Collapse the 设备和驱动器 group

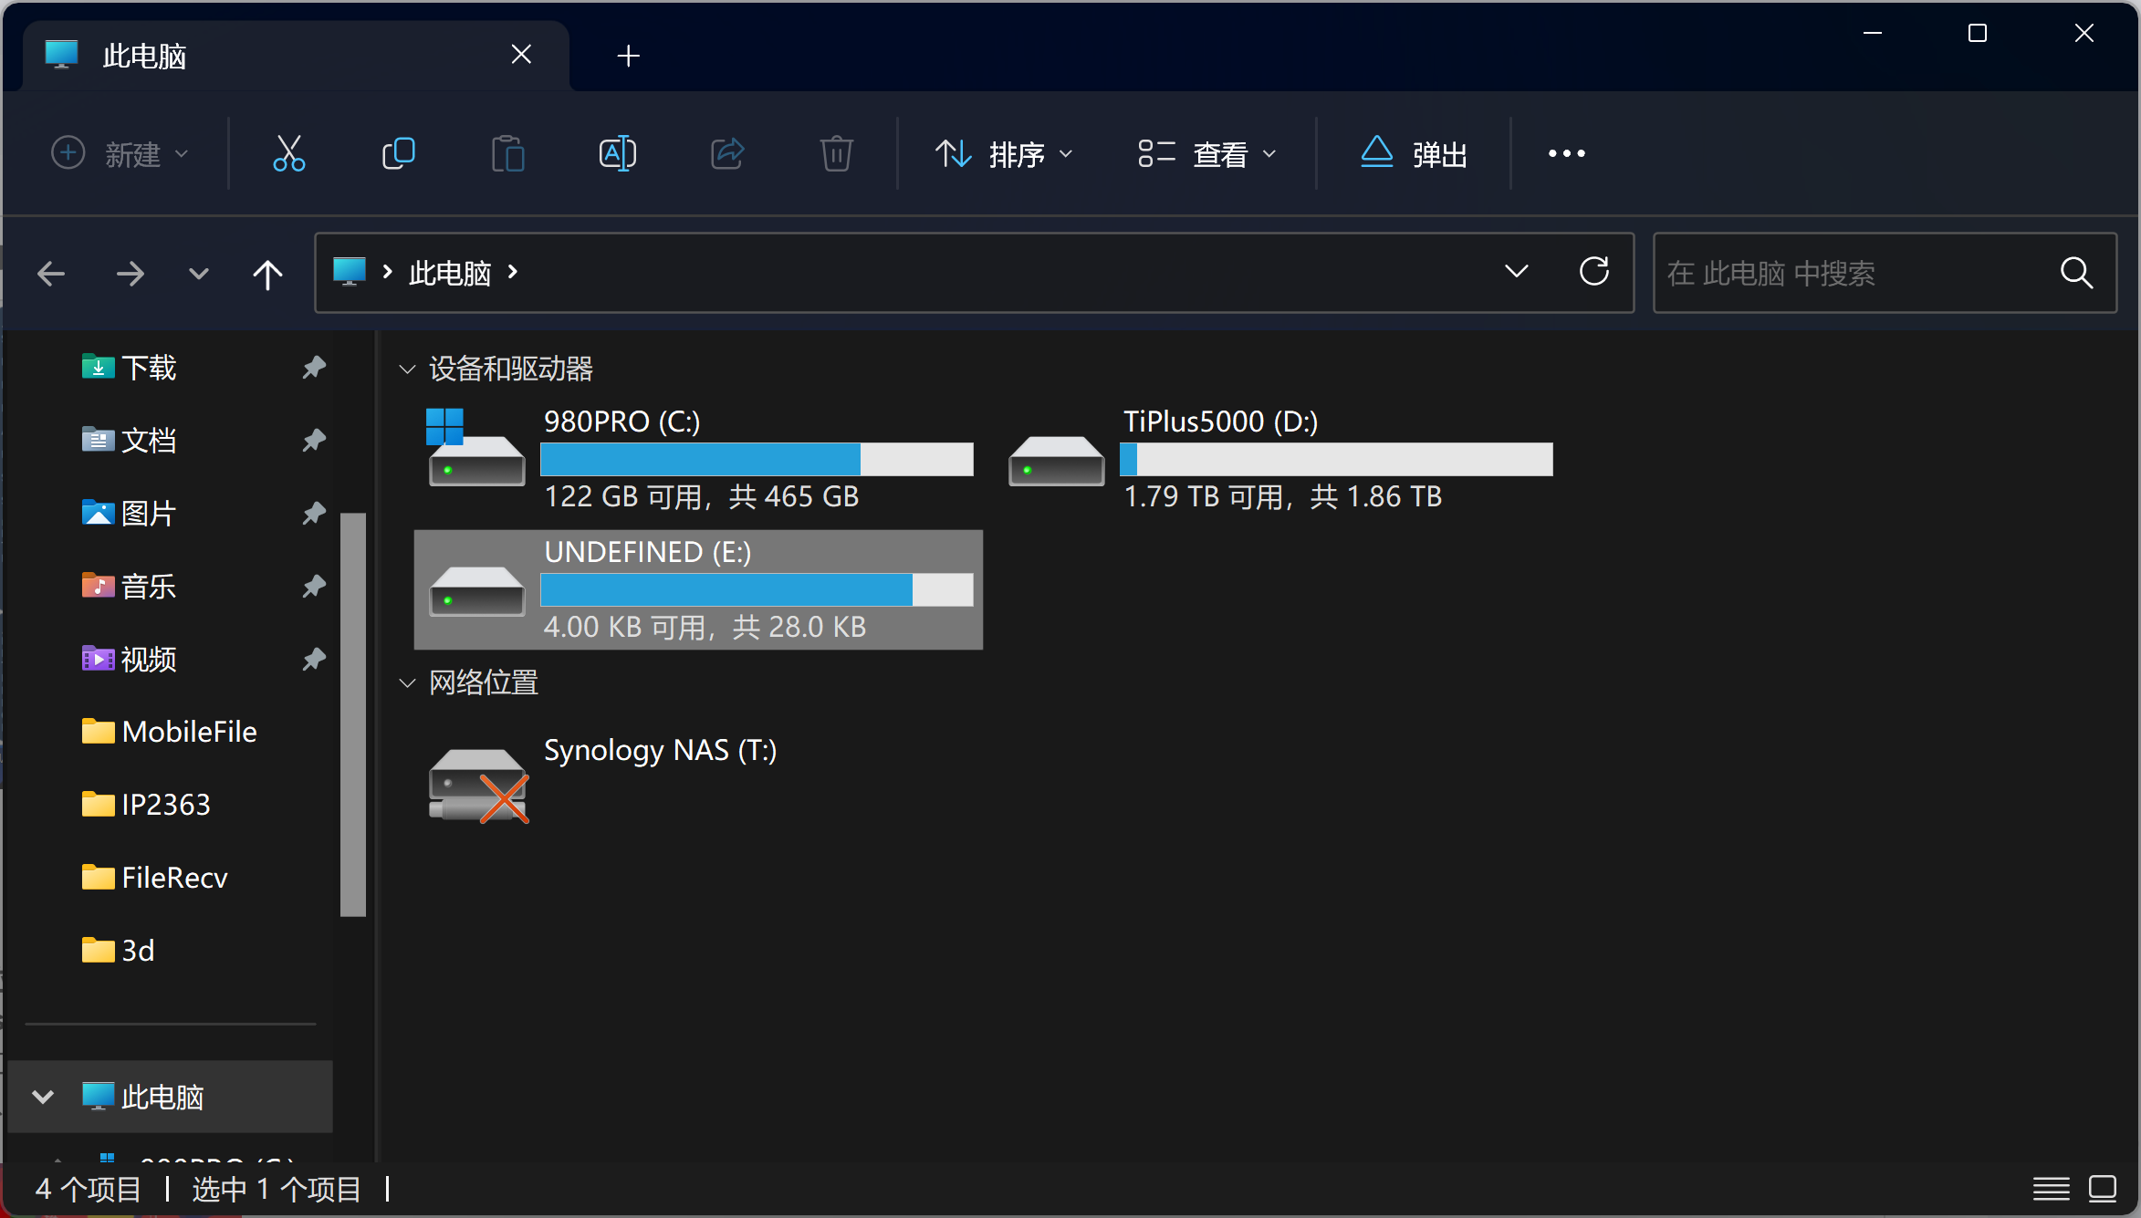click(x=407, y=369)
